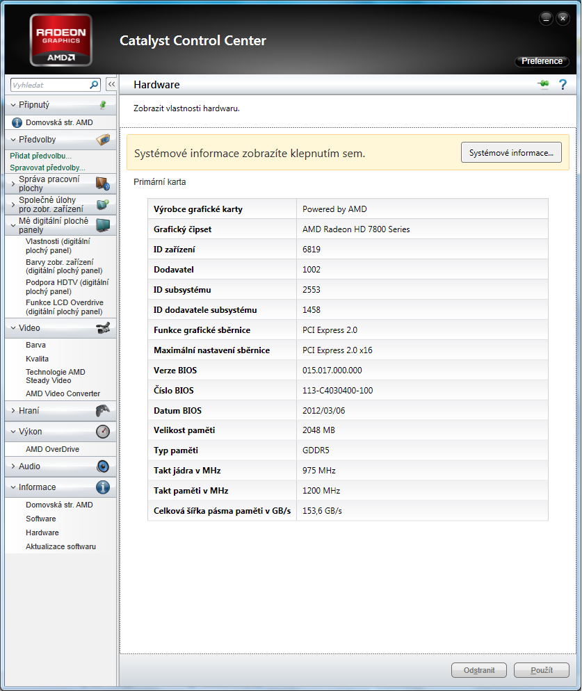Click the Primární karta label

(160, 182)
